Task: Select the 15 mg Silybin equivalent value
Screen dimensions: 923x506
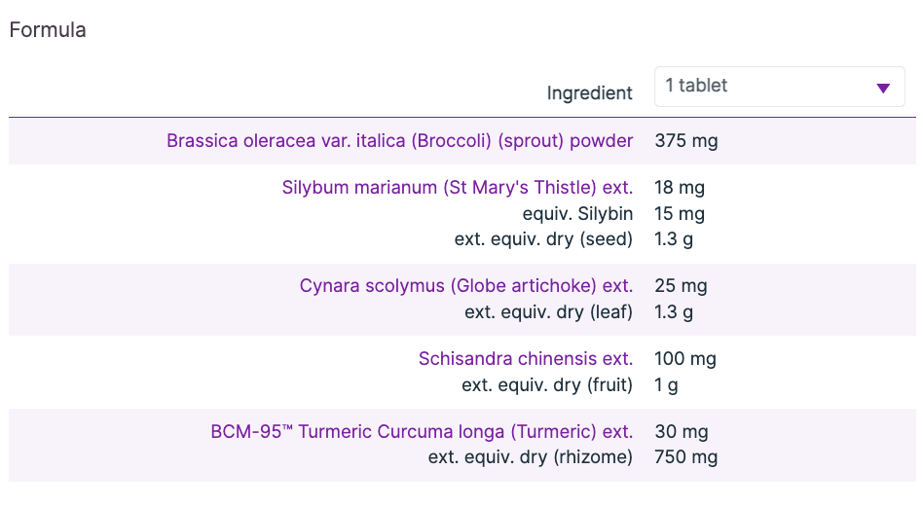Action: pos(680,214)
